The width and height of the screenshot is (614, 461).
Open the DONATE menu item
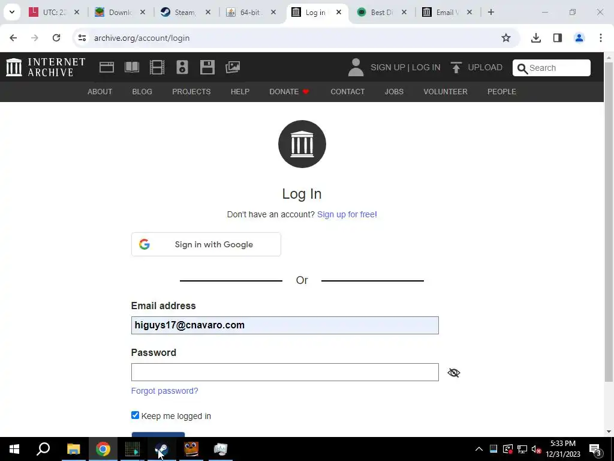tap(290, 92)
